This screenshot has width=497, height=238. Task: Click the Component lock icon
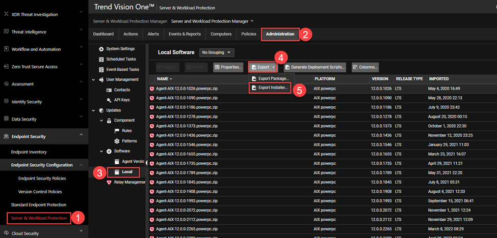tap(109, 121)
